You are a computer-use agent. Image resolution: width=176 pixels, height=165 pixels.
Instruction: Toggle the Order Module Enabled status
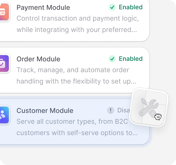(x=126, y=59)
